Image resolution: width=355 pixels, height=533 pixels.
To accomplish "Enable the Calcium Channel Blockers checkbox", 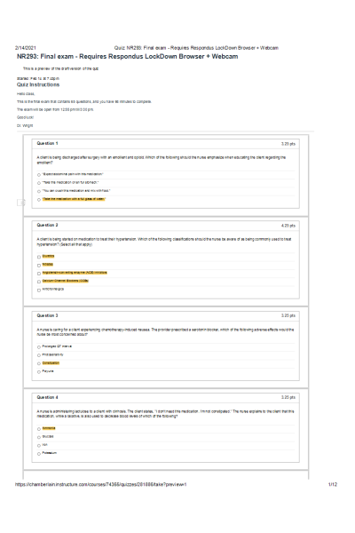I will click(x=39, y=282).
